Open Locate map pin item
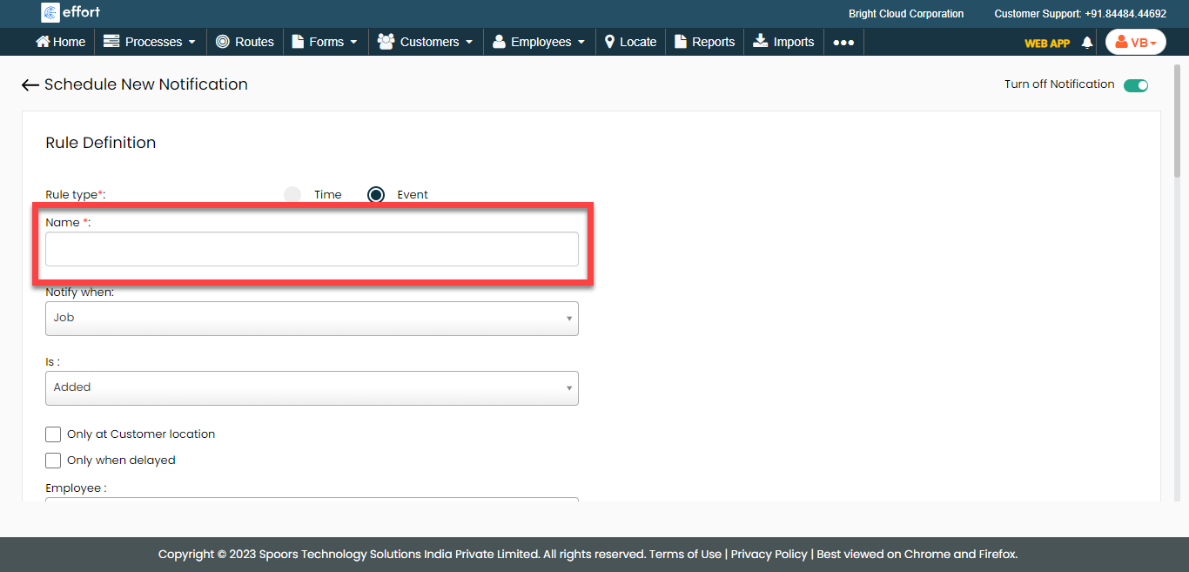The height and width of the screenshot is (572, 1189). [x=610, y=42]
